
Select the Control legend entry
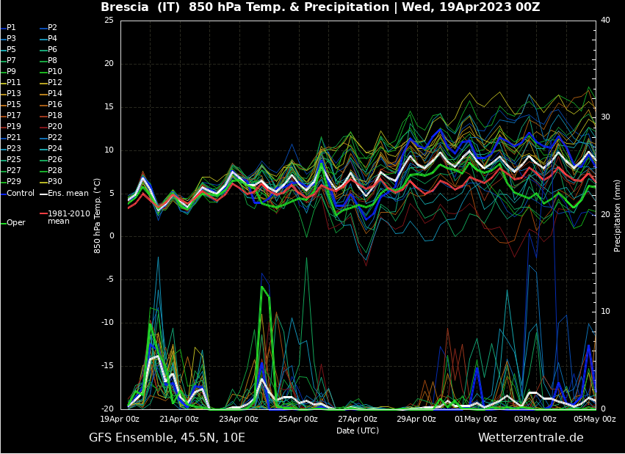coord(20,193)
